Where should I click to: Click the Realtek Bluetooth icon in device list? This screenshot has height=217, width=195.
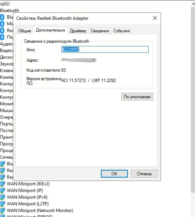click(2, 31)
